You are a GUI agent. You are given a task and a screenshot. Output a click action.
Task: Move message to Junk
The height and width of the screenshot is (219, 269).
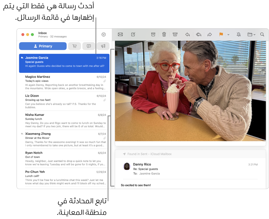pyautogui.click(x=175, y=34)
